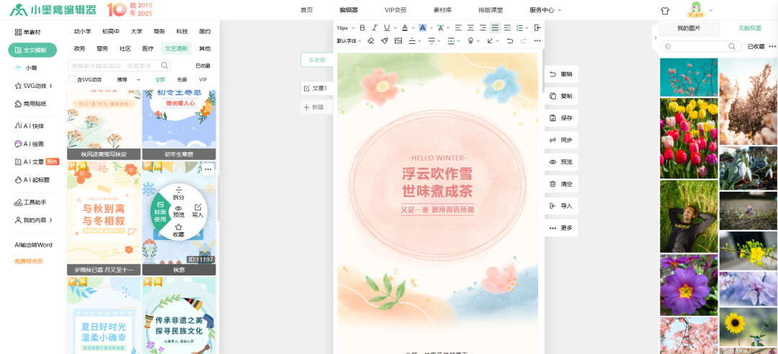
Task: Select the 文艺清新 category tab
Action: (x=176, y=48)
